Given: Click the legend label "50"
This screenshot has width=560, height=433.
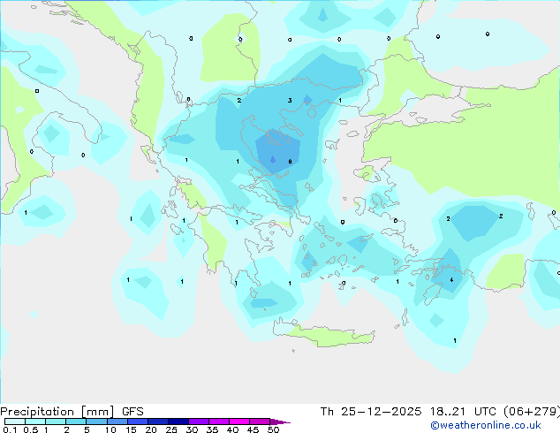Looking at the screenshot, I should click(273, 429).
